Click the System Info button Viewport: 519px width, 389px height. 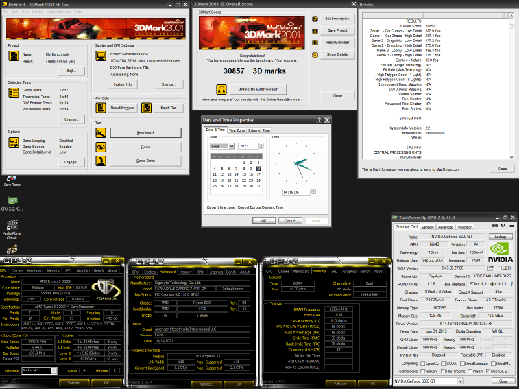[123, 84]
